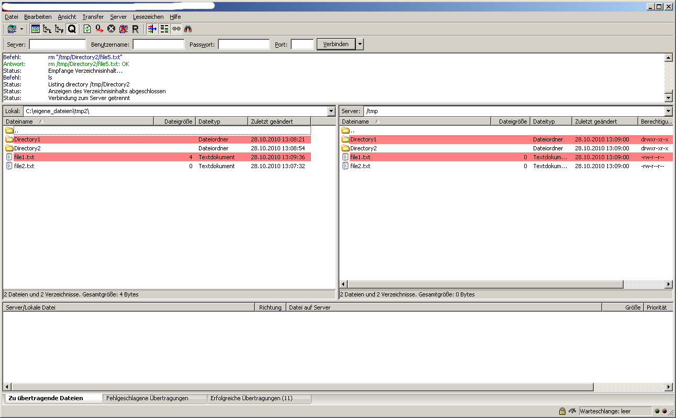Expand the Lokal path dropdown
The image size is (676, 418).
coord(331,111)
